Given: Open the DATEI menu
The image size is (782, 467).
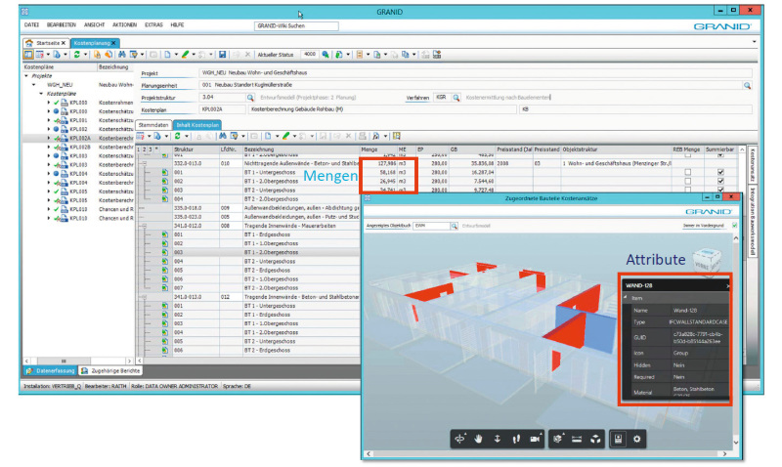Looking at the screenshot, I should (x=31, y=25).
